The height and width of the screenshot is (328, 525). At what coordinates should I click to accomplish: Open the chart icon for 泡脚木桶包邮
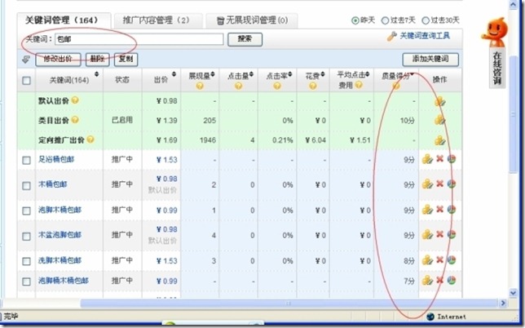tap(451, 210)
